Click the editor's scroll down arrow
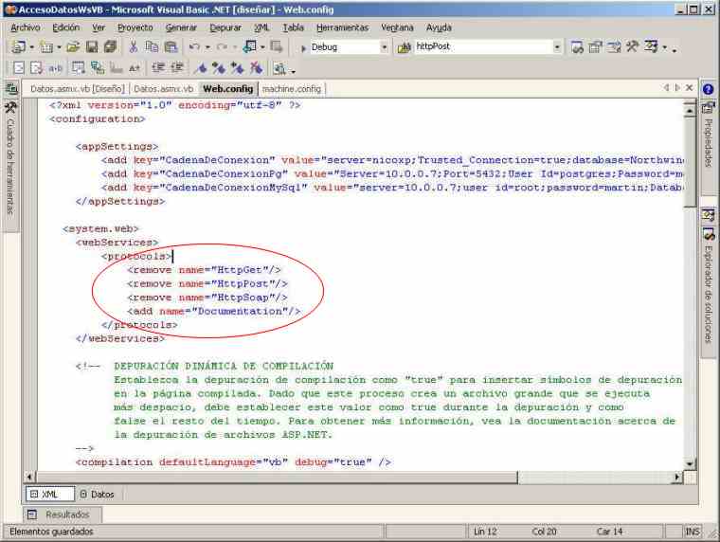720x542 pixels. click(x=690, y=463)
